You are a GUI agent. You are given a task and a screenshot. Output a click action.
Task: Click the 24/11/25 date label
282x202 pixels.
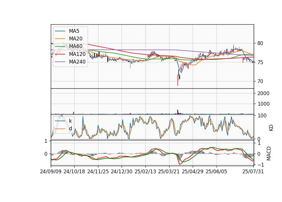[98, 172]
